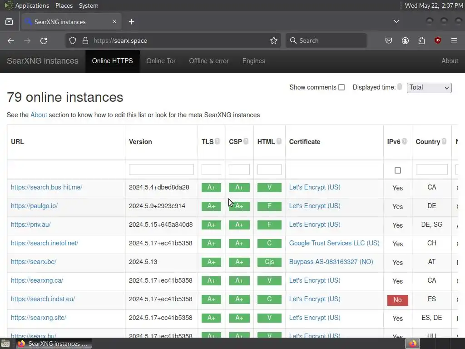Screen dimensions: 465x349
Task: Open tracking protection shield icon
Action: pos(73,40)
